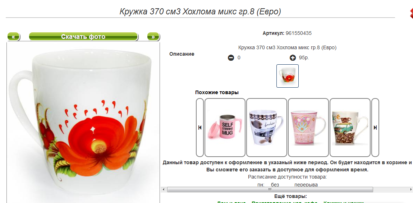The height and width of the screenshot is (203, 413).
Task: Click the horizontal scrollbar thumb
Action: click(270, 190)
